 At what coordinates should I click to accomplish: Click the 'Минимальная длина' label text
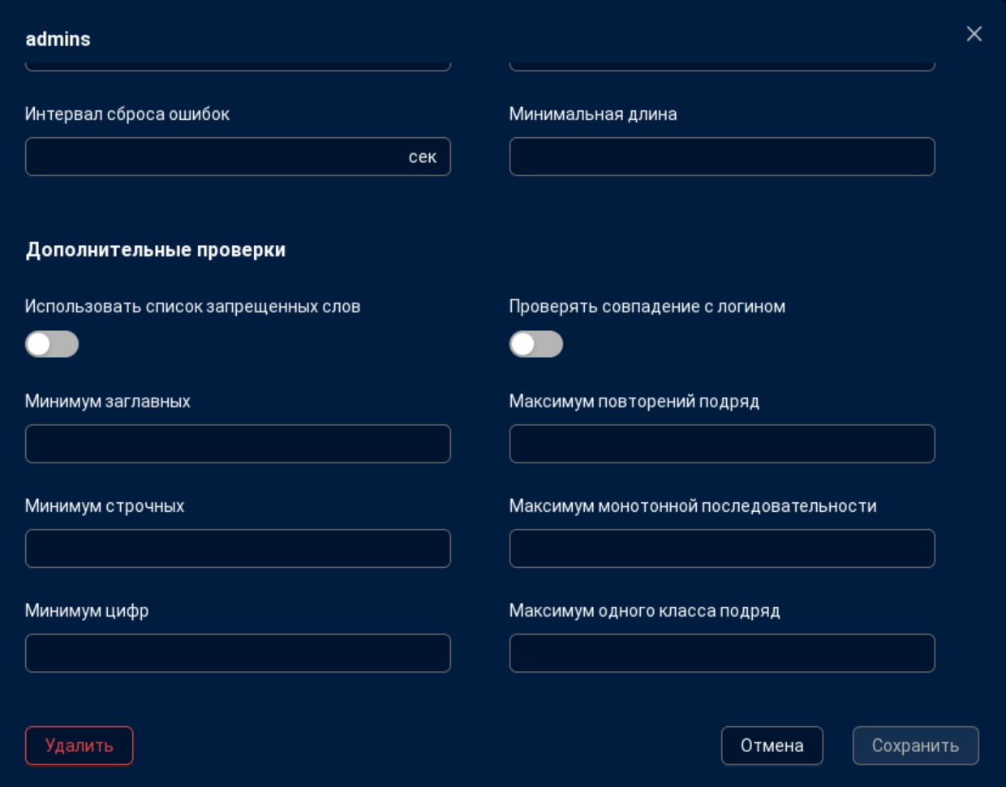[592, 114]
